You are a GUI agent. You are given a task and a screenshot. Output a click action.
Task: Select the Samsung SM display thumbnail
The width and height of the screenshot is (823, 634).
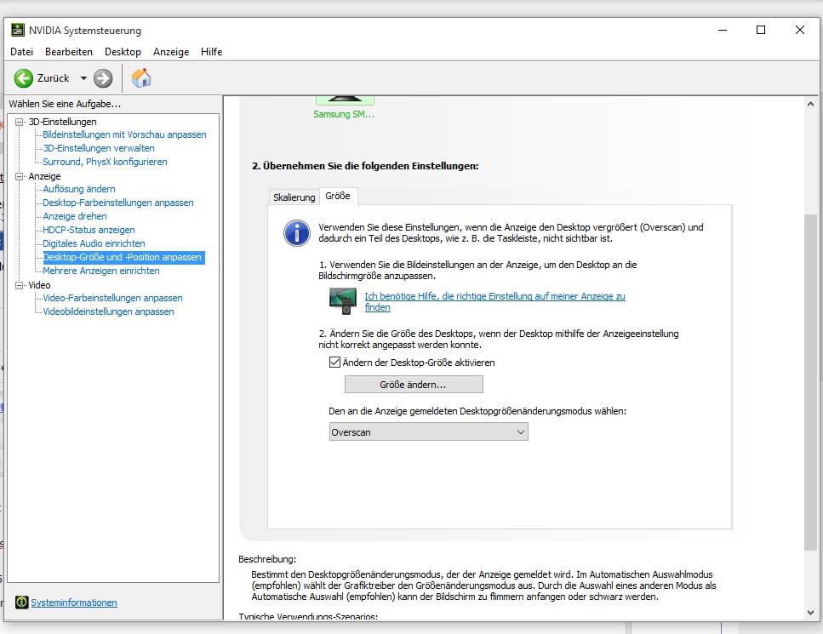(x=345, y=108)
